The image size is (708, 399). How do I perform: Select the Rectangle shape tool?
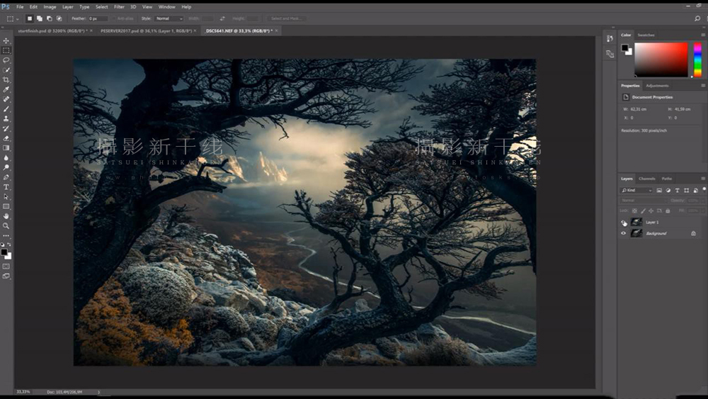point(6,206)
